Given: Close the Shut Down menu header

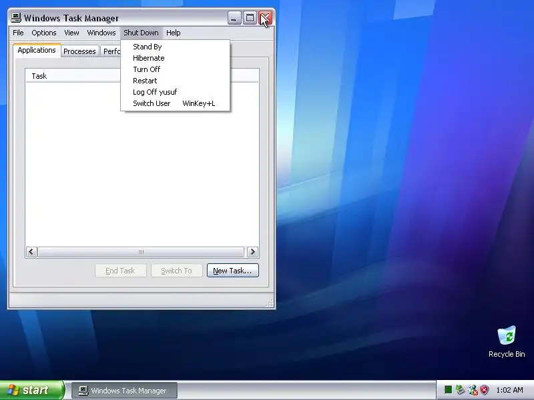Looking at the screenshot, I should (141, 33).
